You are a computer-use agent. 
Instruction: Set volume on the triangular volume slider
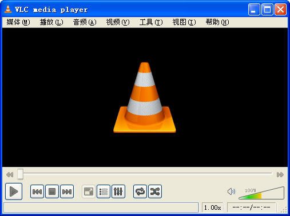261,193
